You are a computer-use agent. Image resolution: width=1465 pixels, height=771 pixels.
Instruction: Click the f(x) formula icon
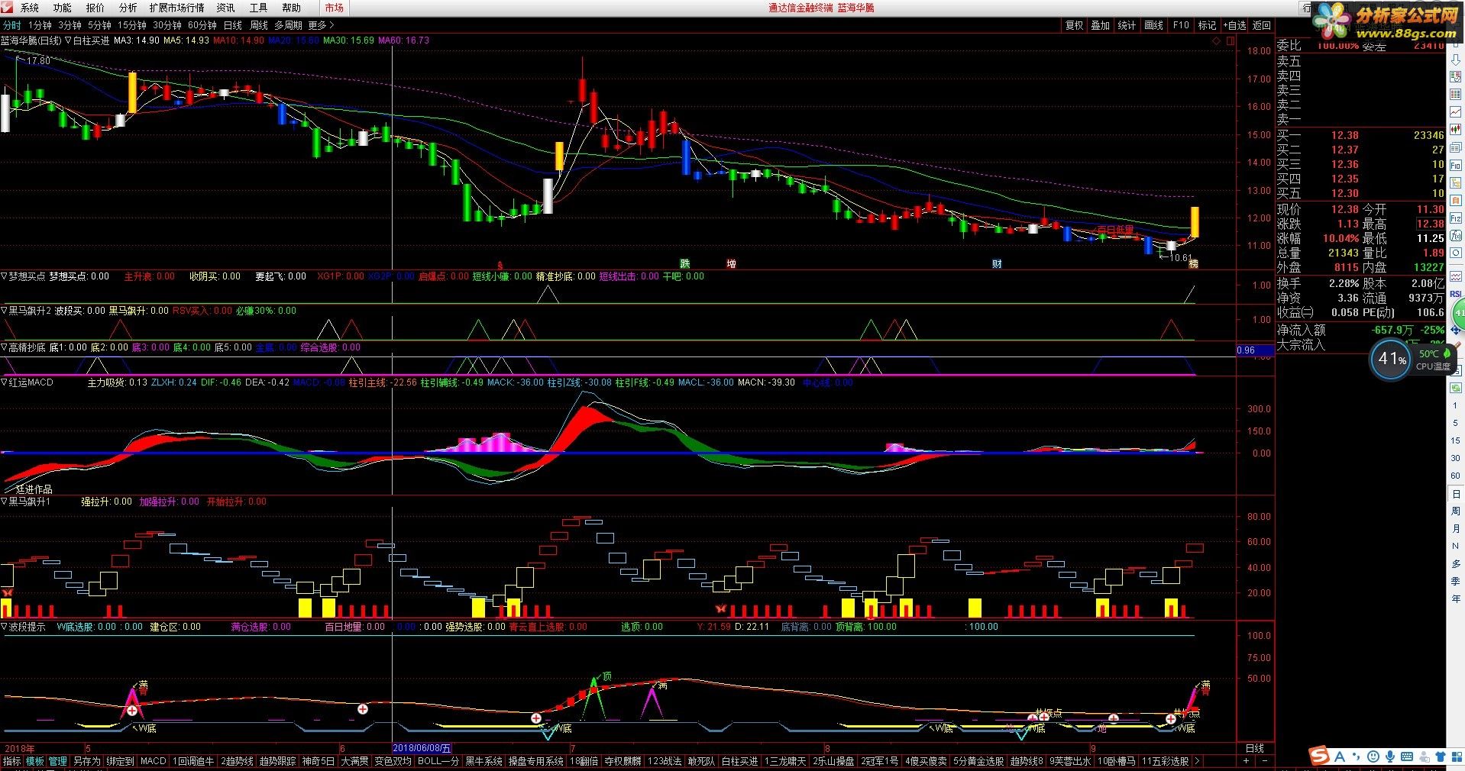[1456, 234]
